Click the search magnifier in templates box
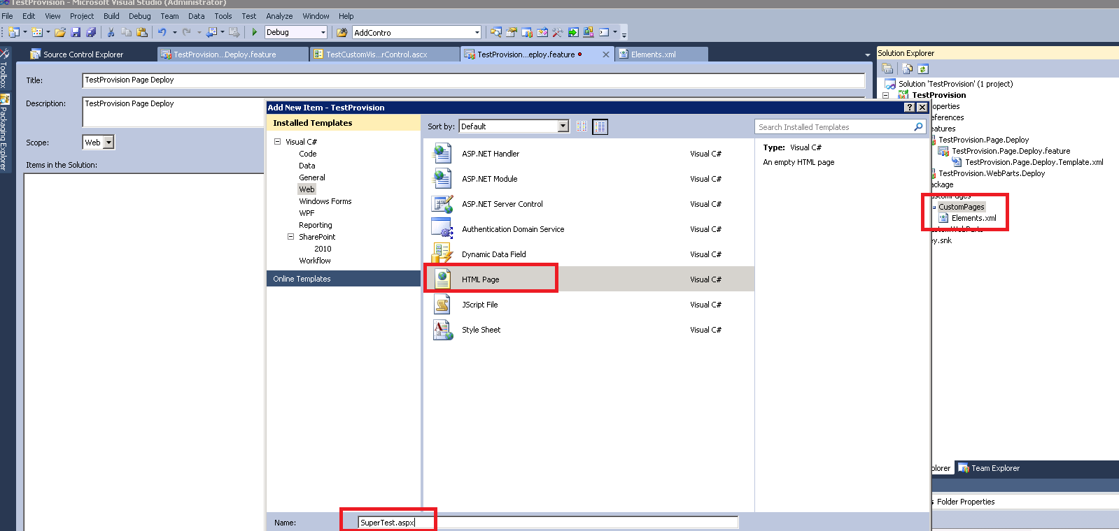 [918, 126]
